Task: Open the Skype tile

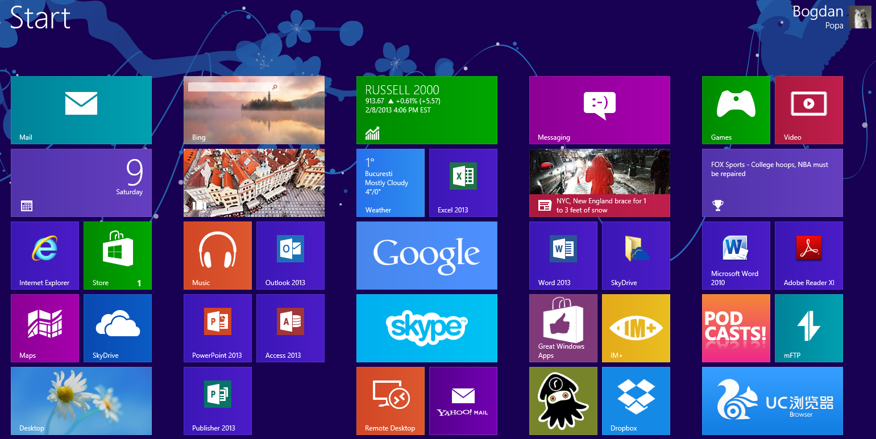Action: click(427, 328)
